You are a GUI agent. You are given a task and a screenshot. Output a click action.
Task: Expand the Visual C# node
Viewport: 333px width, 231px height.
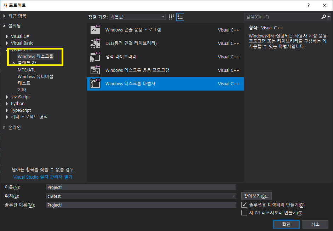tap(7, 36)
